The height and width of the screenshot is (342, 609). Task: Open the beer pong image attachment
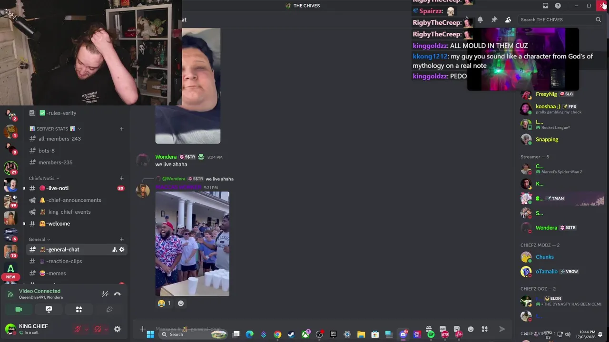[192, 244]
